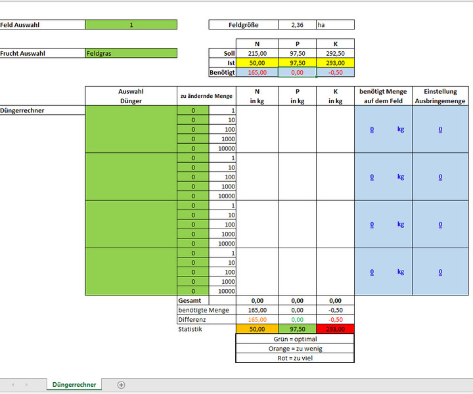
Task: Click the Grün = optimal legend cell
Action: tap(294, 339)
